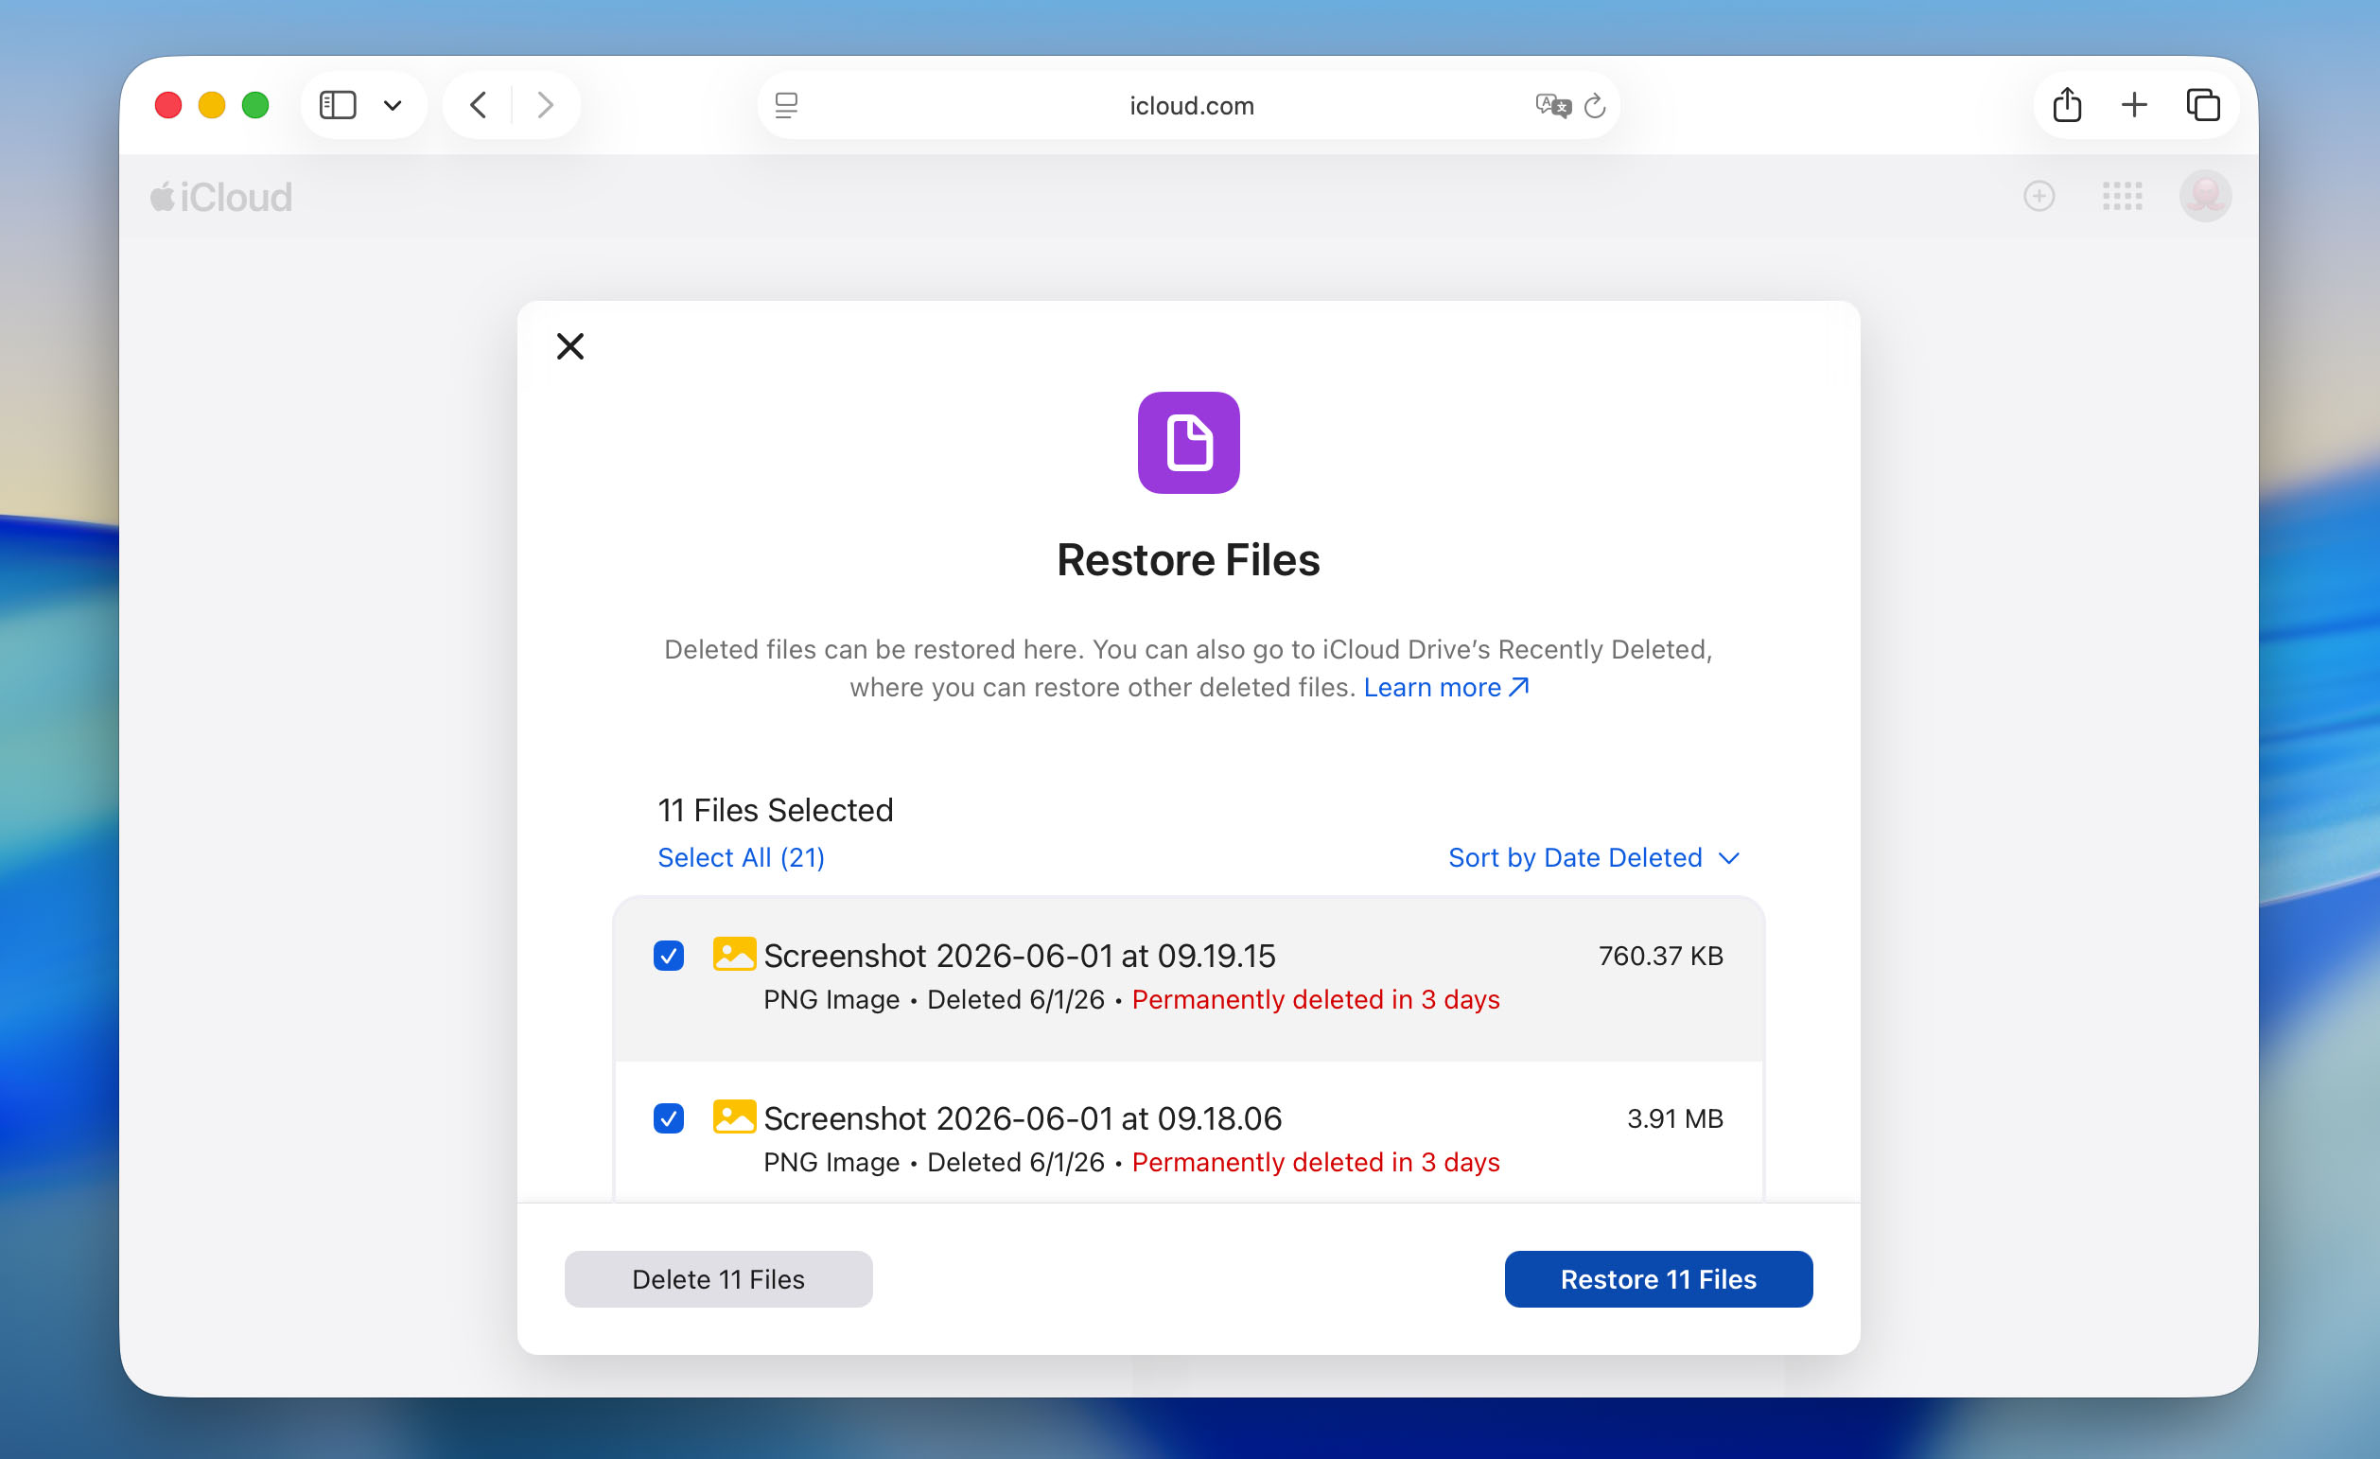Click iCloud add circle-plus icon

click(x=2039, y=196)
